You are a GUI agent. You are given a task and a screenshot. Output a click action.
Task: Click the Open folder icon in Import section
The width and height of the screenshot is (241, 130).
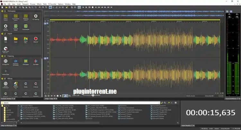[x=16, y=39]
